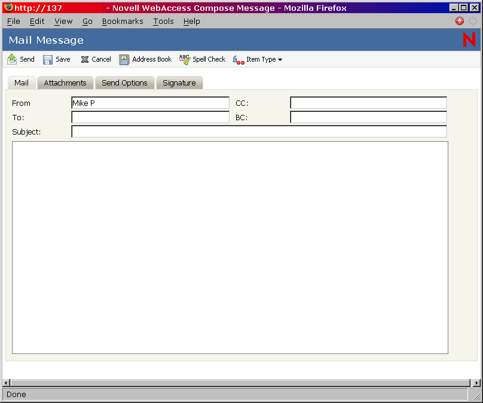The width and height of the screenshot is (483, 403).
Task: Open the File menu
Action: (14, 22)
